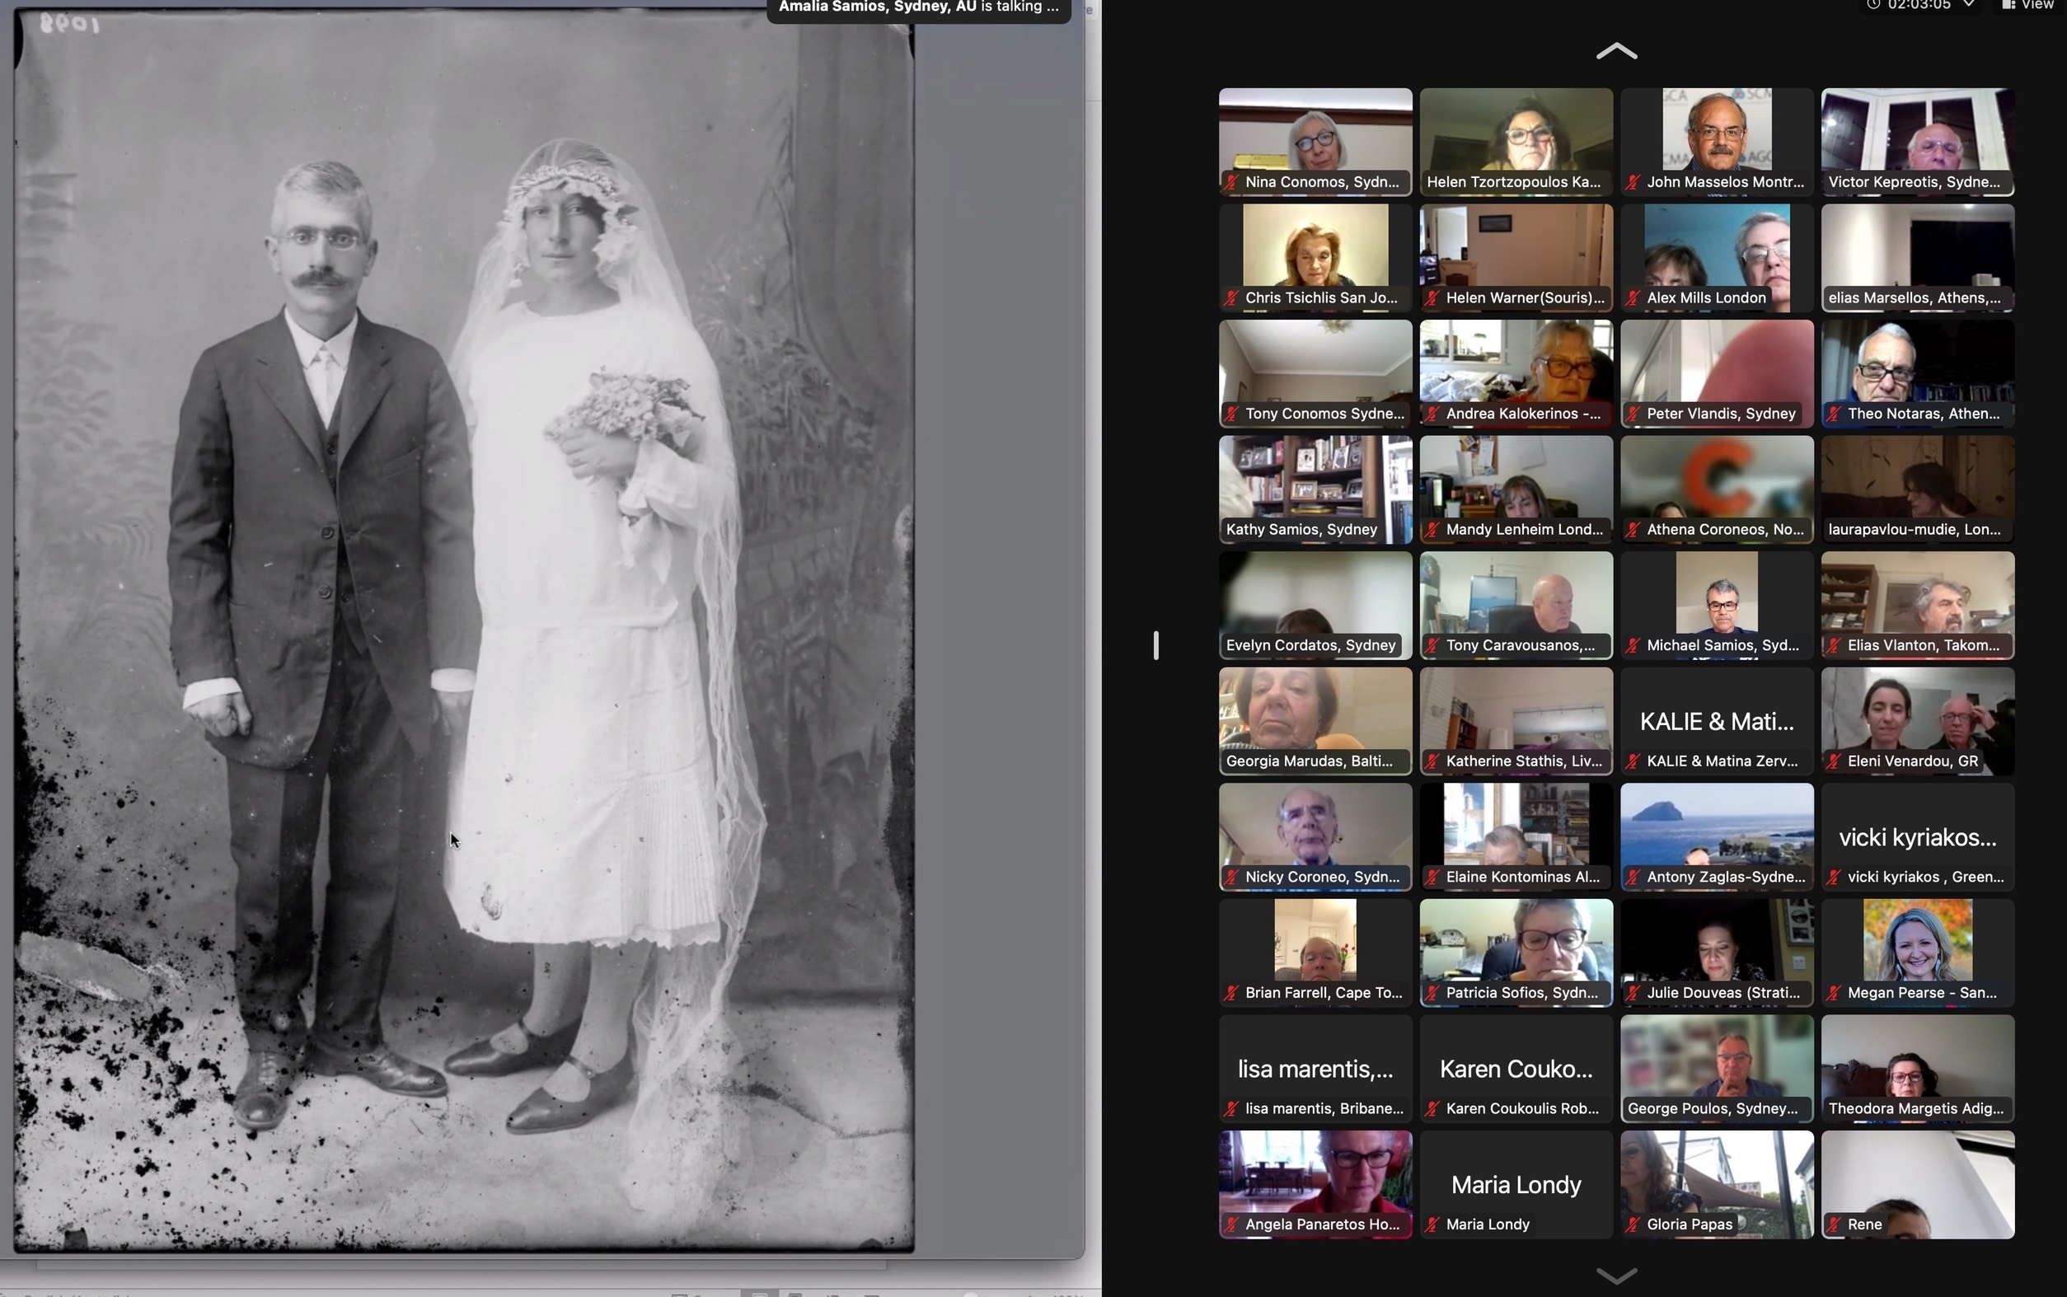Click Nina Conomos's muted microphone icon
Screen dimensions: 2067x1297
point(1231,182)
